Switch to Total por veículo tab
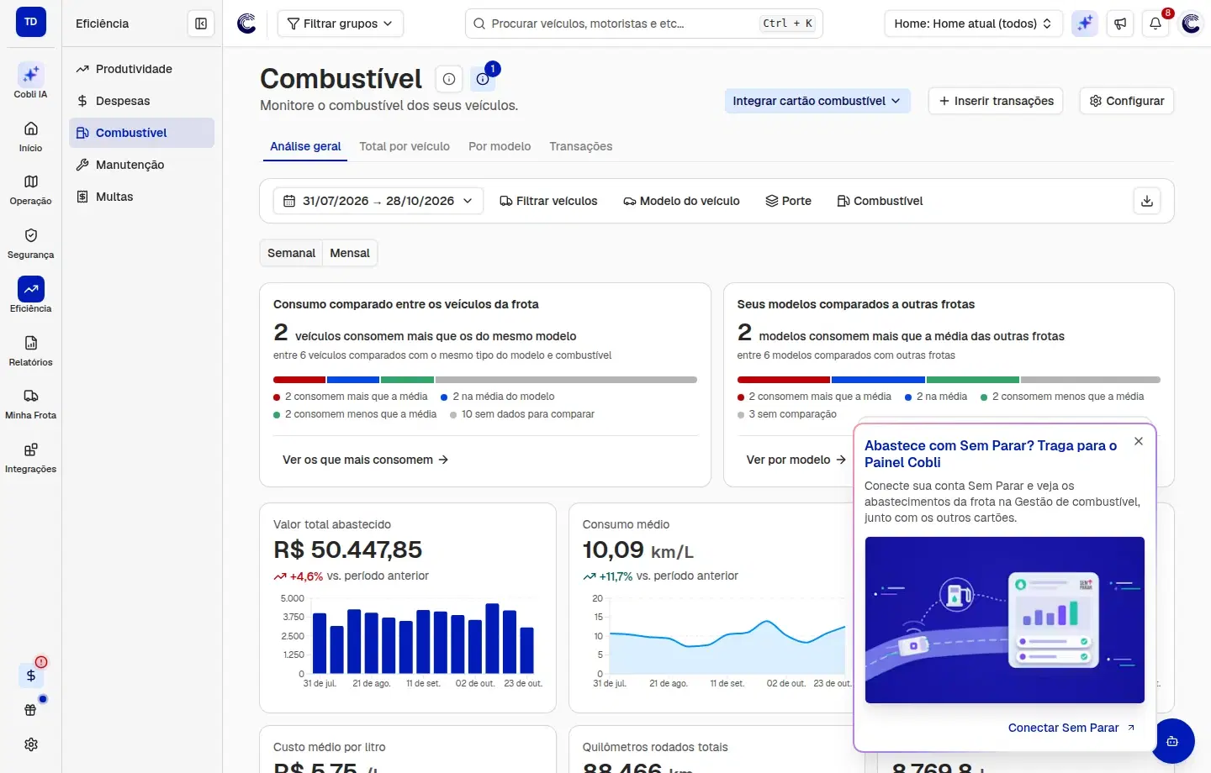The image size is (1211, 773). click(x=405, y=146)
